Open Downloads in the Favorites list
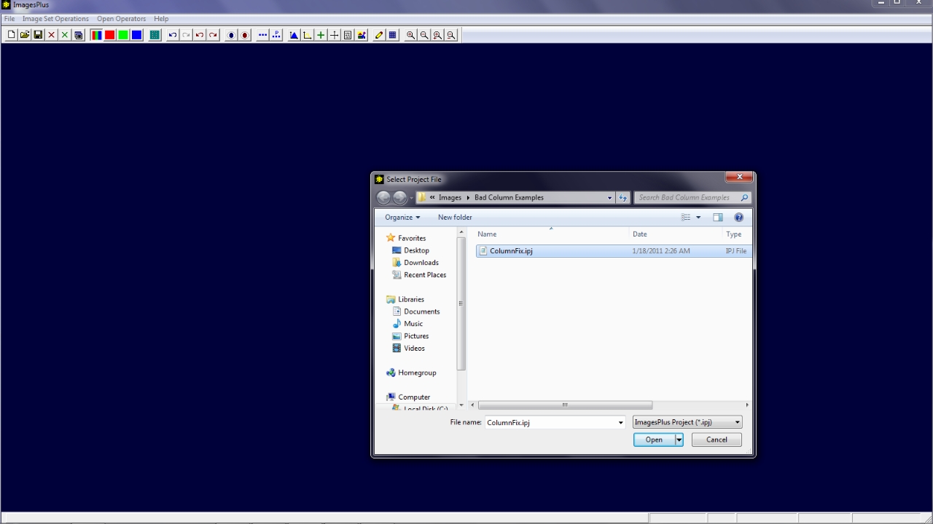The image size is (933, 524). [421, 263]
